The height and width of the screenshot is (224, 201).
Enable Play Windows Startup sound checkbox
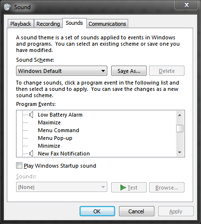pyautogui.click(x=19, y=166)
